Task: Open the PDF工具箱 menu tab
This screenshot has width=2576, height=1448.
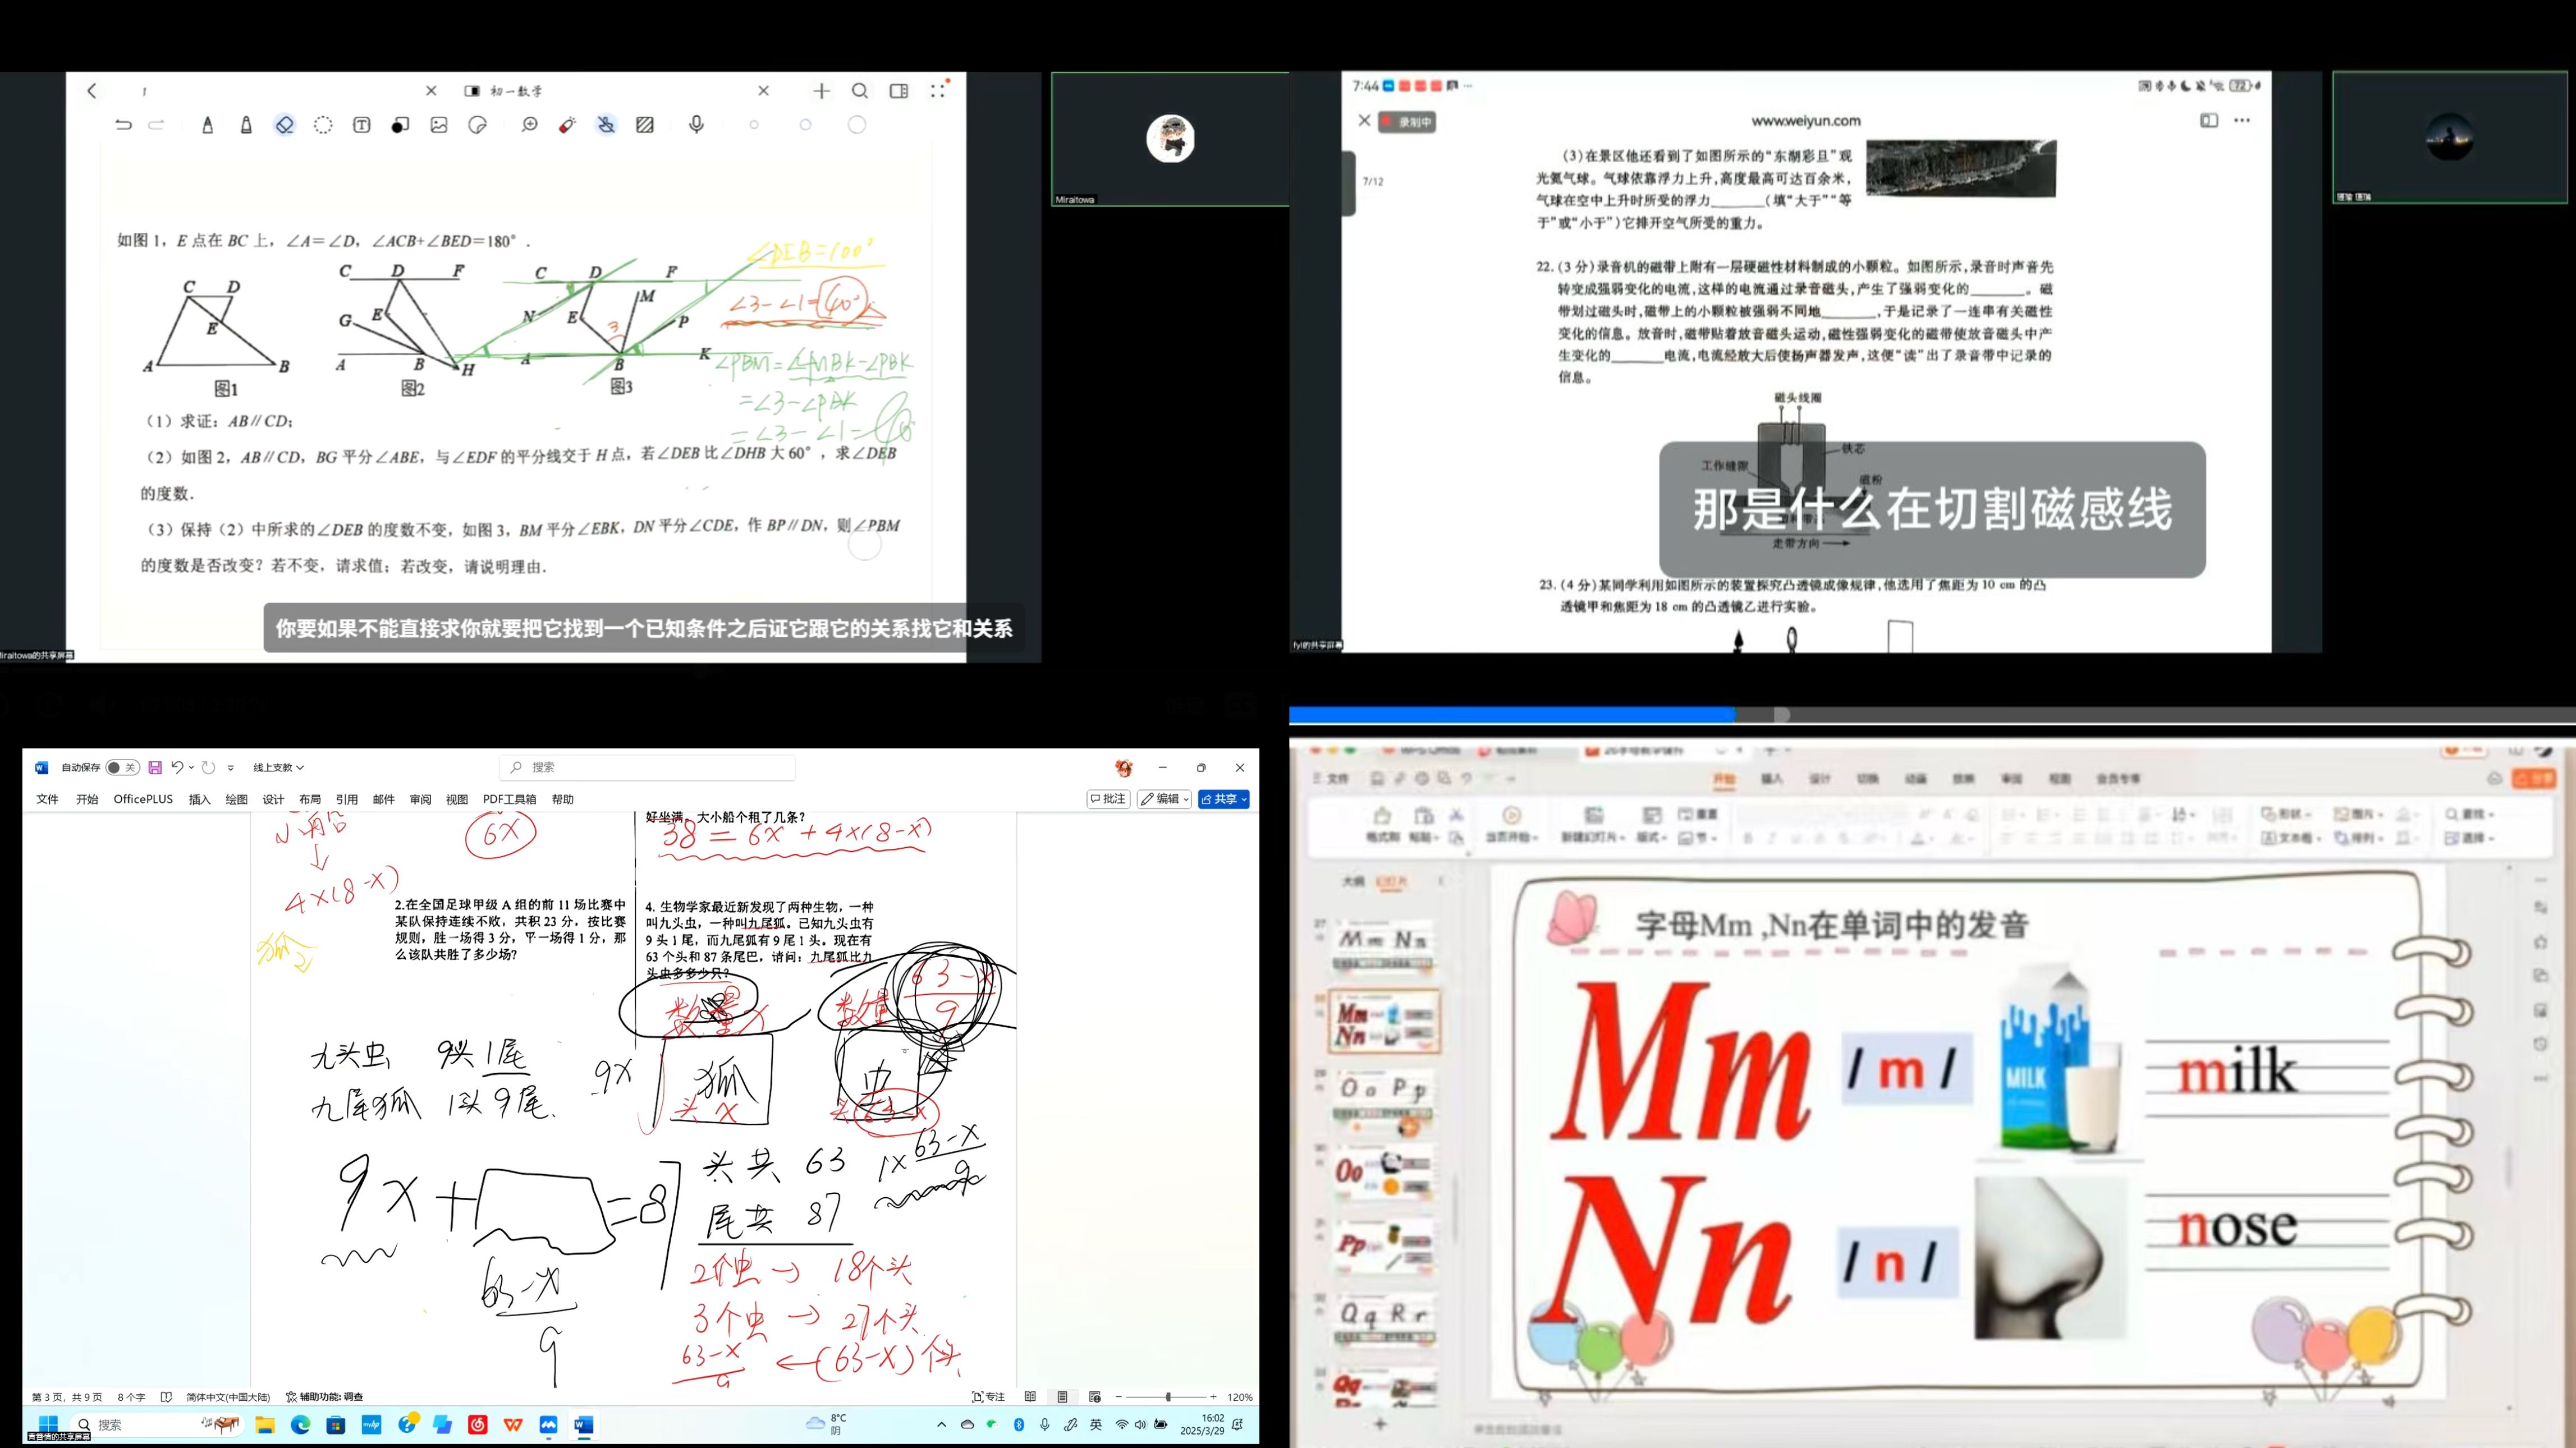Action: point(509,799)
